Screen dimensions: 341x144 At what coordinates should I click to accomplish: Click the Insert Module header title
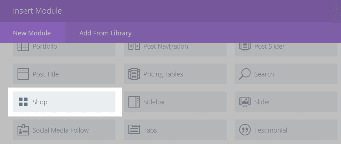click(38, 11)
